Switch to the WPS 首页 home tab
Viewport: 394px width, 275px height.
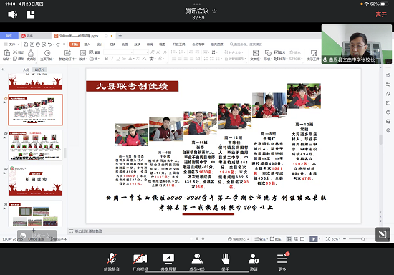(x=9, y=36)
